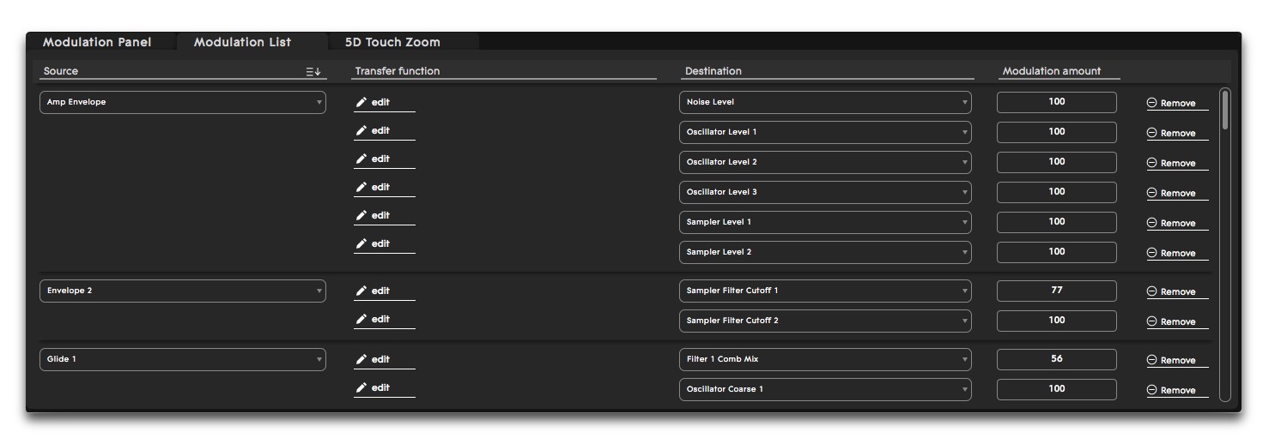This screenshot has width=1269, height=444.
Task: Open the Envelope 2 source dropdown
Action: coord(183,291)
